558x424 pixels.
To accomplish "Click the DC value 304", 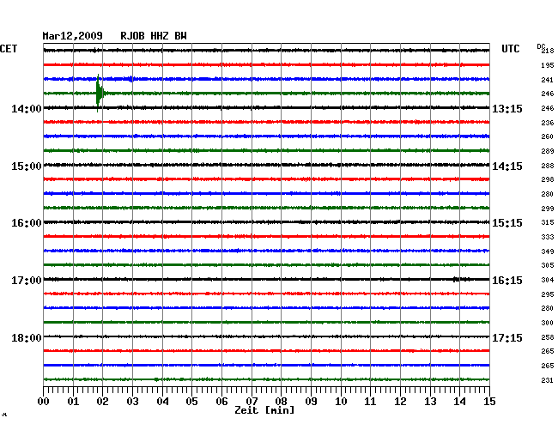I will pos(548,280).
